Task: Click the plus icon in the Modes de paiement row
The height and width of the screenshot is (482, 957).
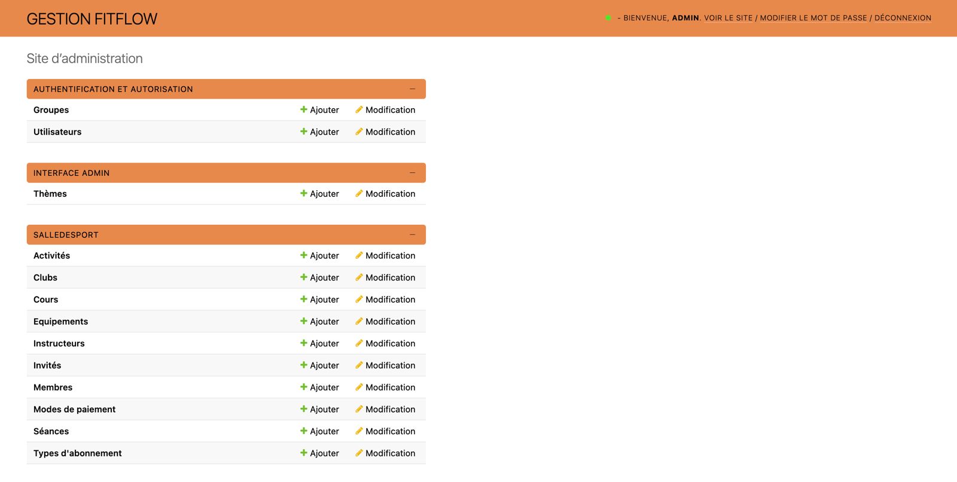Action: (304, 409)
